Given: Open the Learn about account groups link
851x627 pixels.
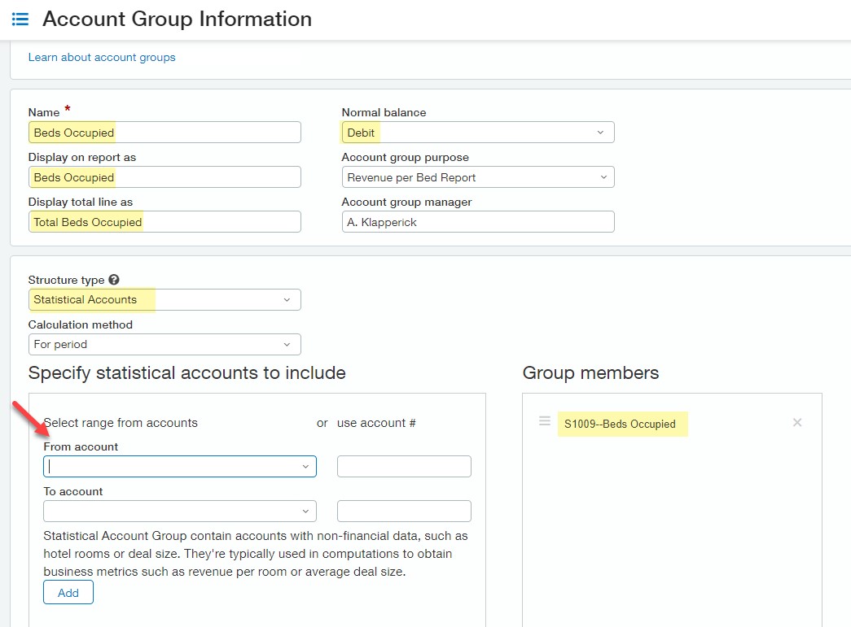Looking at the screenshot, I should coord(102,57).
